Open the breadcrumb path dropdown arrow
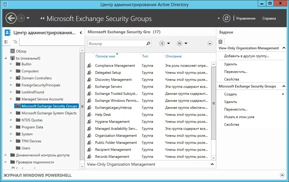Viewport: 289px width, 182px height. tap(219, 18)
